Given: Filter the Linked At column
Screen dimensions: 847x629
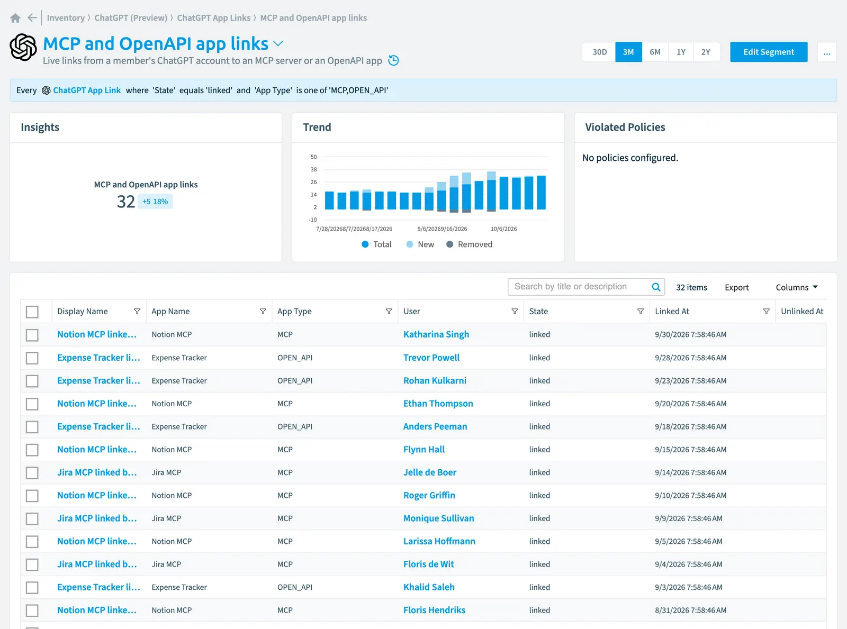Looking at the screenshot, I should [766, 312].
